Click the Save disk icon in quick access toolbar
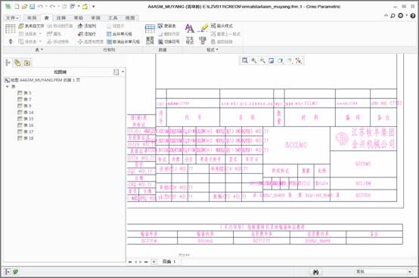Image resolution: width=419 pixels, height=278 pixels. (x=32, y=6)
